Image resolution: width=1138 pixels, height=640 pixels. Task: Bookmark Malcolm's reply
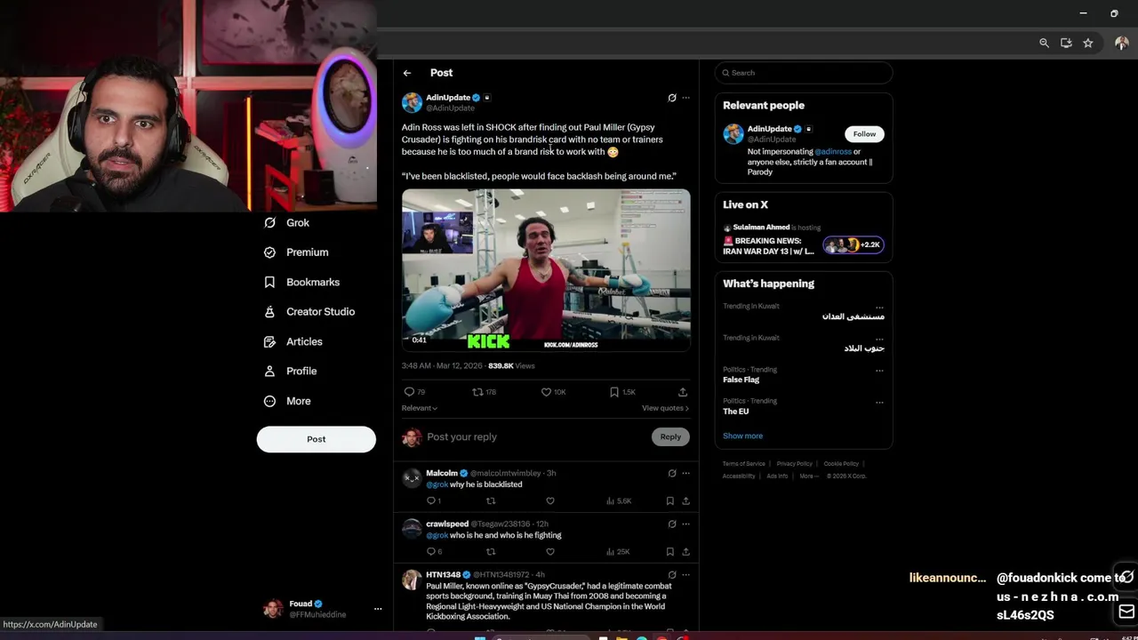point(669,501)
